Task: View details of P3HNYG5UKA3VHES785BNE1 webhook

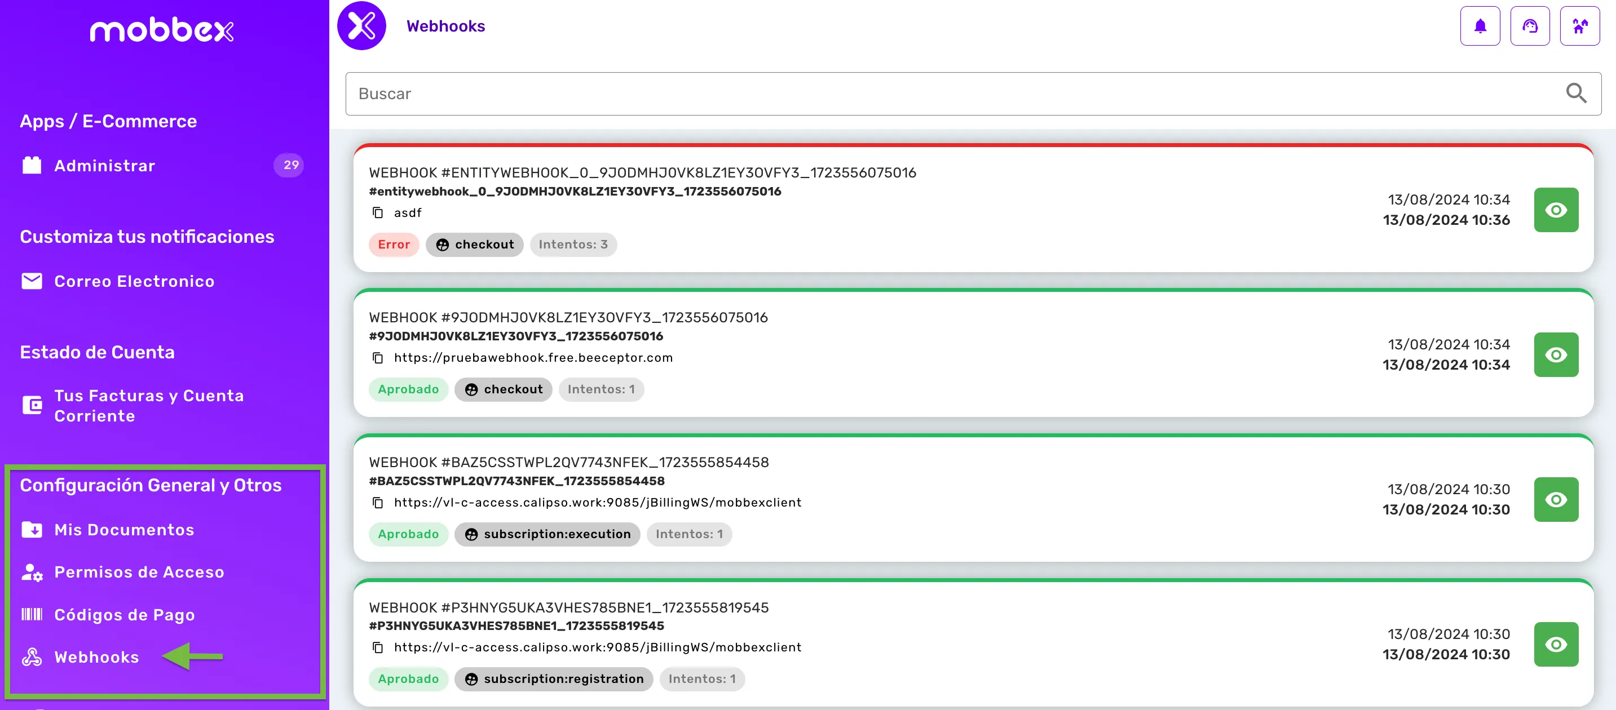Action: point(1556,644)
